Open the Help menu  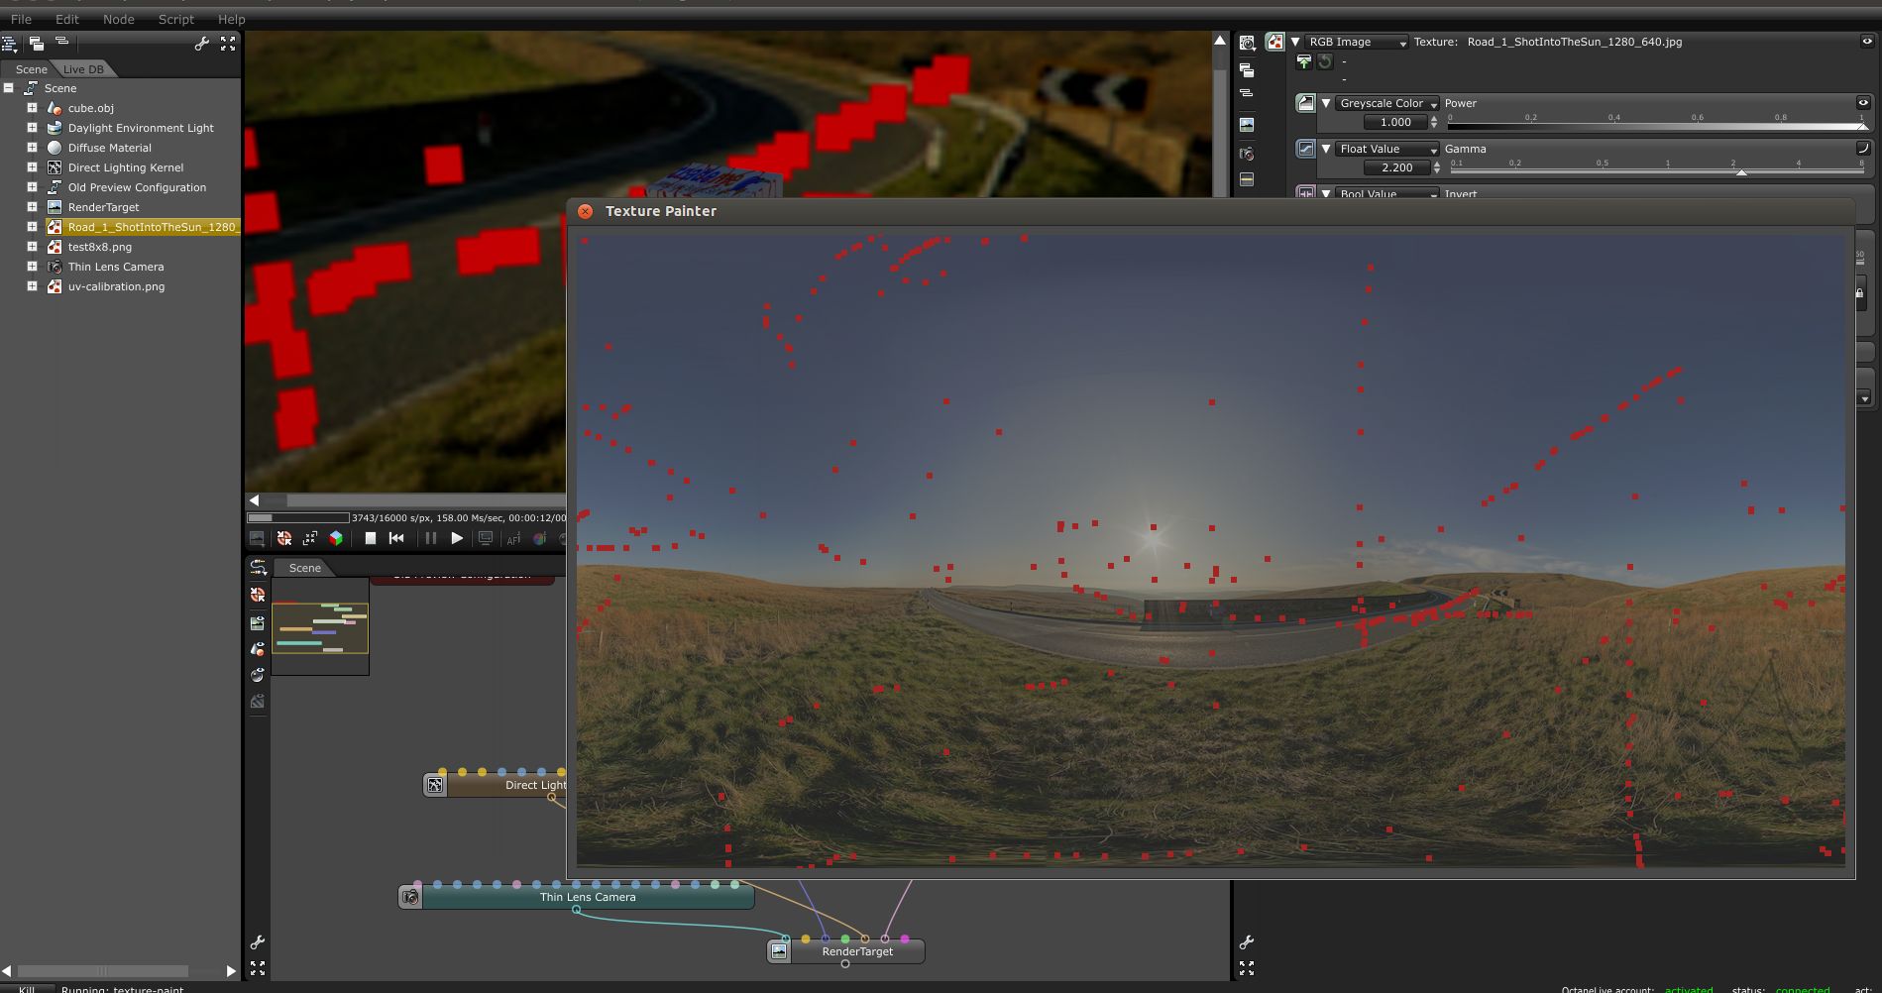click(232, 19)
